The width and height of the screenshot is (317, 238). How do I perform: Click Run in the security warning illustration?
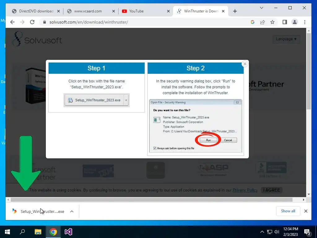pyautogui.click(x=208, y=140)
